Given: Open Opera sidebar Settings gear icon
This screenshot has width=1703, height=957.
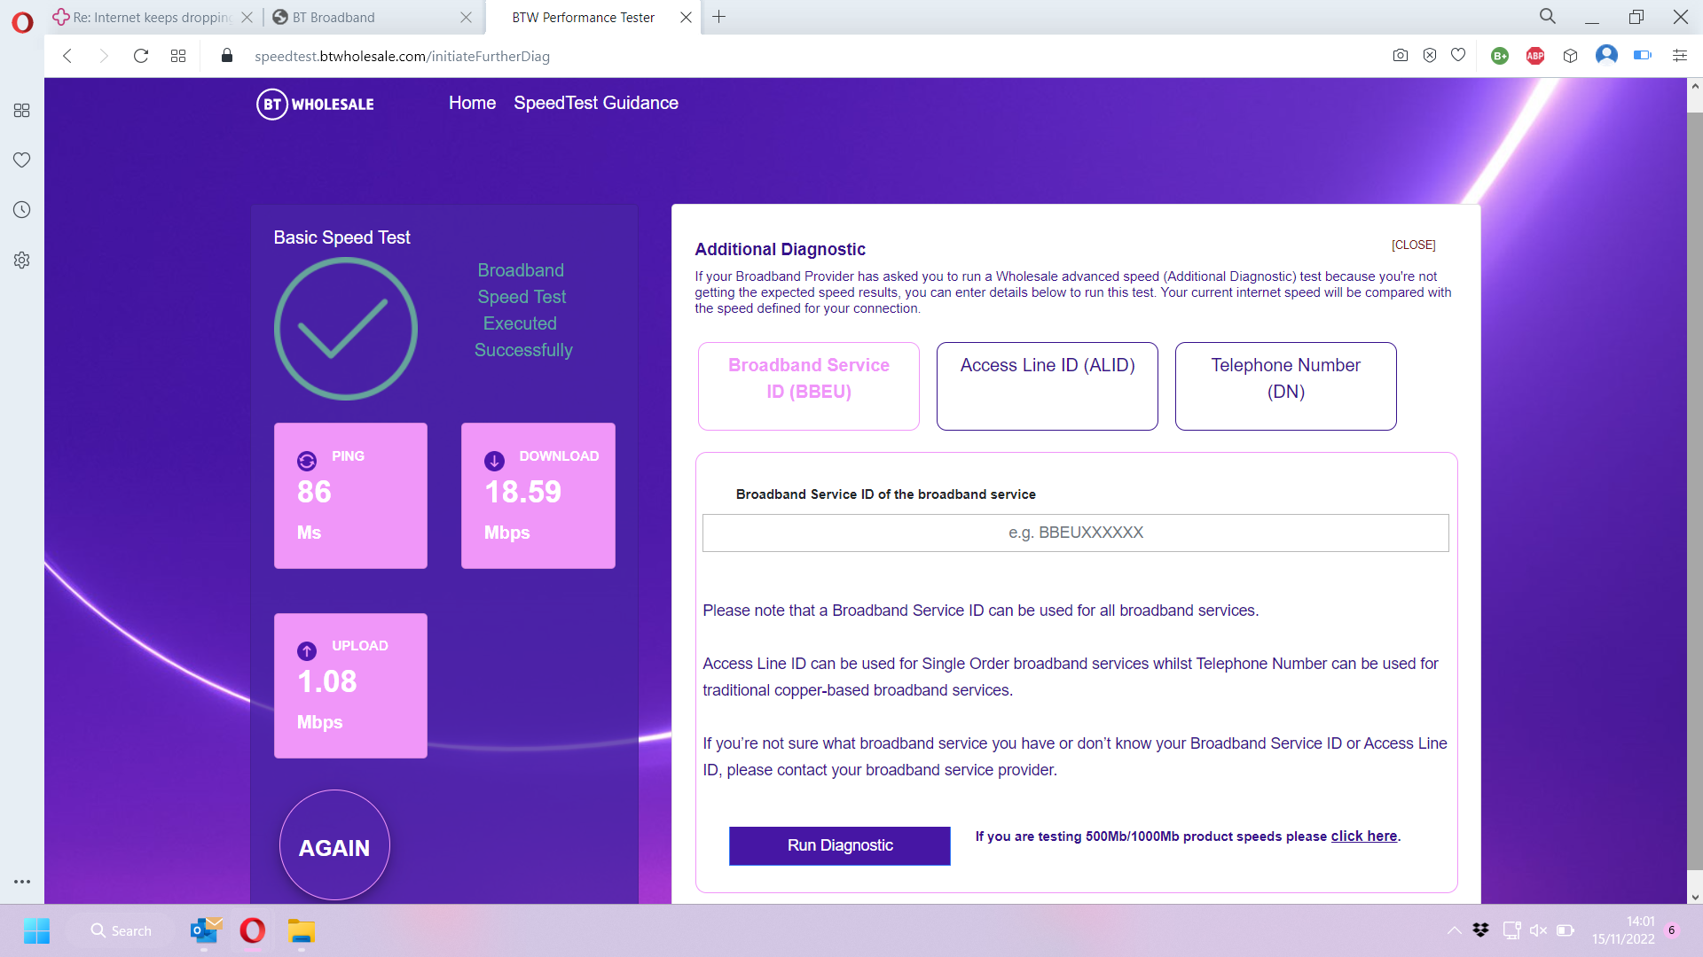Looking at the screenshot, I should (x=22, y=261).
